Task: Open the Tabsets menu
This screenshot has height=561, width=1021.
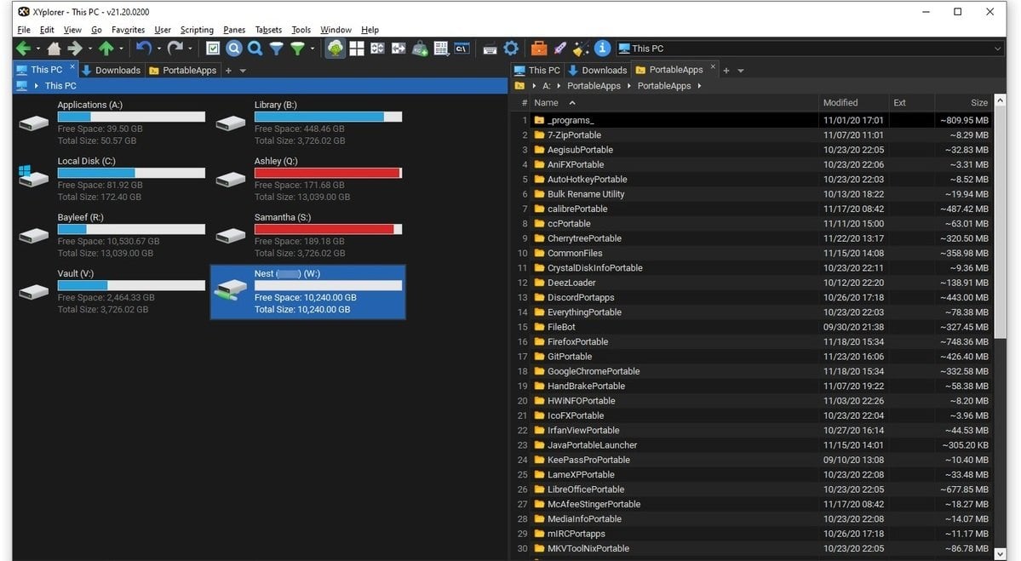Action: click(268, 30)
